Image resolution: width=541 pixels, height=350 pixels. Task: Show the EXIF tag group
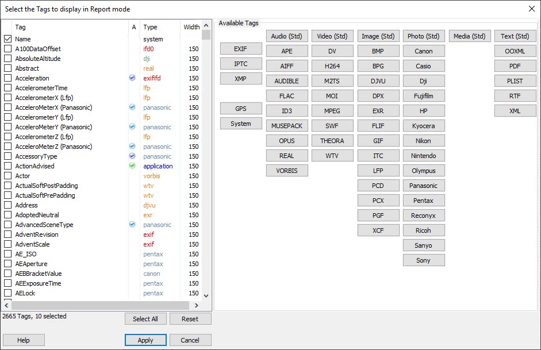pos(239,48)
